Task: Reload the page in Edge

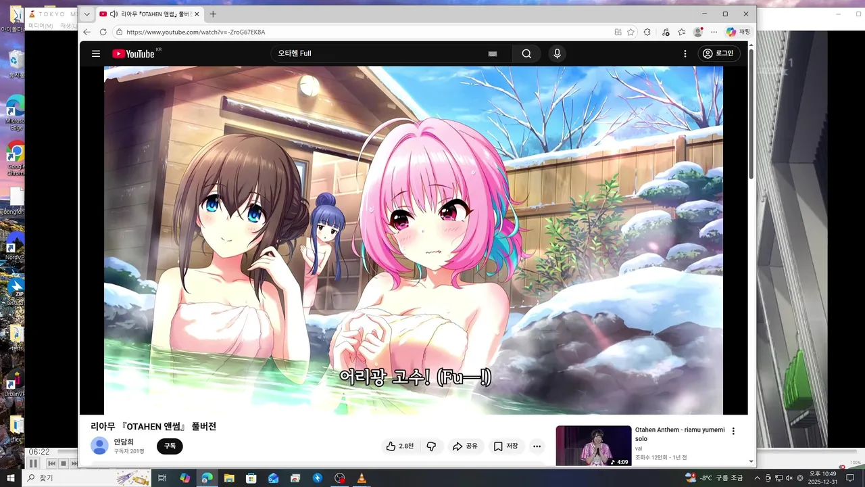Action: (103, 32)
